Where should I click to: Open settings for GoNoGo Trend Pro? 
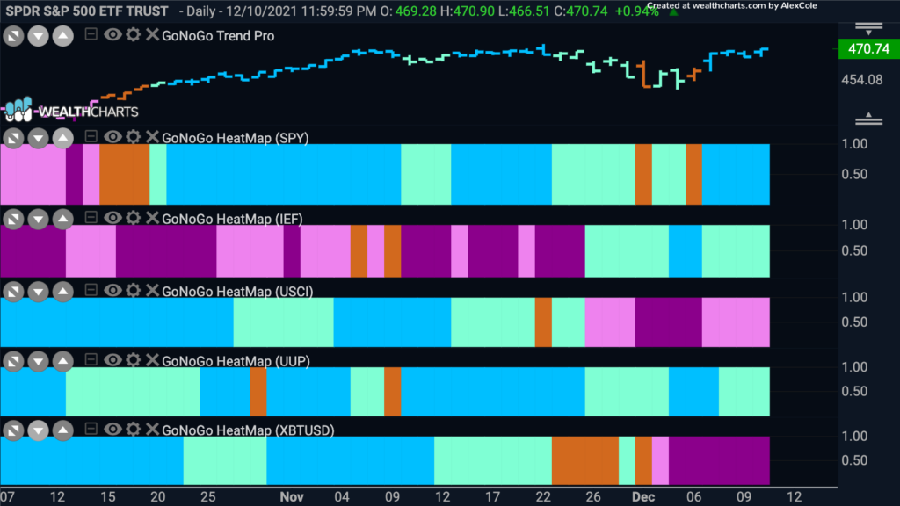[134, 35]
